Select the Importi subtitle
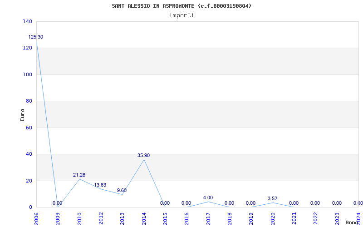The height and width of the screenshot is (227, 363). [x=181, y=15]
